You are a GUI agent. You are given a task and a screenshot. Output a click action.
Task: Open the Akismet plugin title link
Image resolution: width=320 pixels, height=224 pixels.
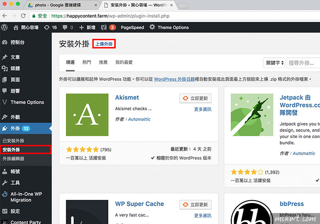(x=127, y=97)
